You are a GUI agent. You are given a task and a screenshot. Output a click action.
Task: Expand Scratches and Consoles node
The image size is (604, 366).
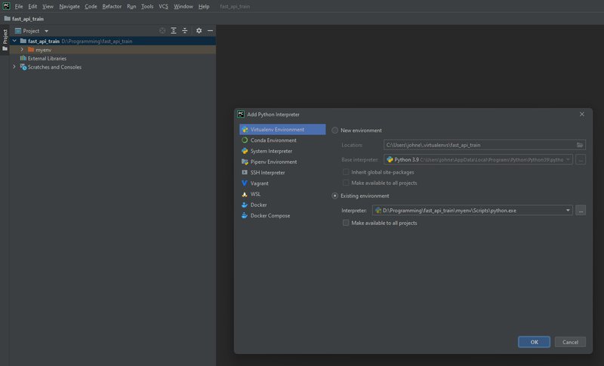[14, 67]
